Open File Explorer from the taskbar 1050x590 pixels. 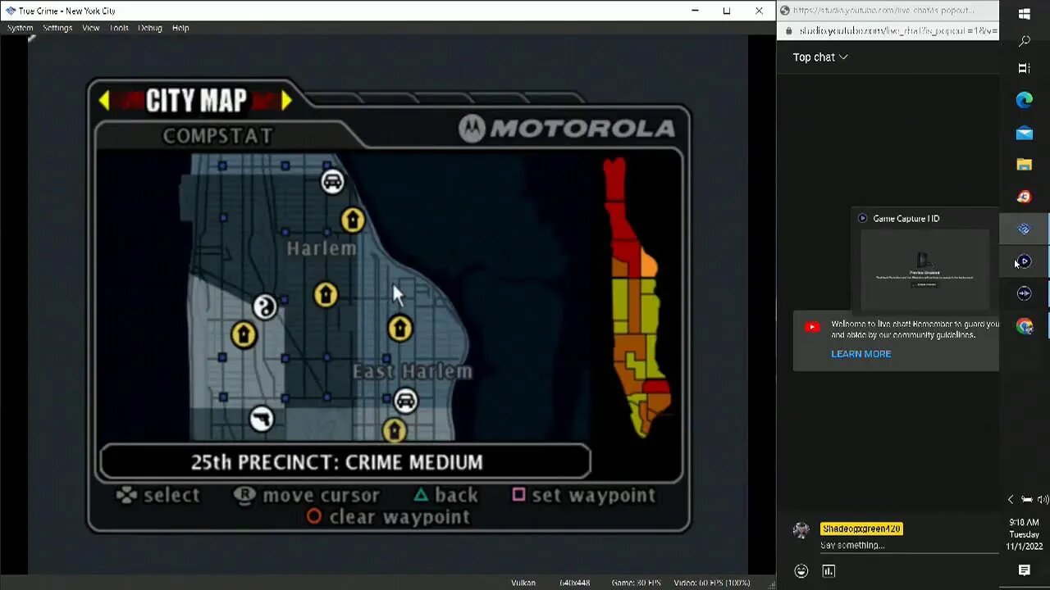point(1025,165)
